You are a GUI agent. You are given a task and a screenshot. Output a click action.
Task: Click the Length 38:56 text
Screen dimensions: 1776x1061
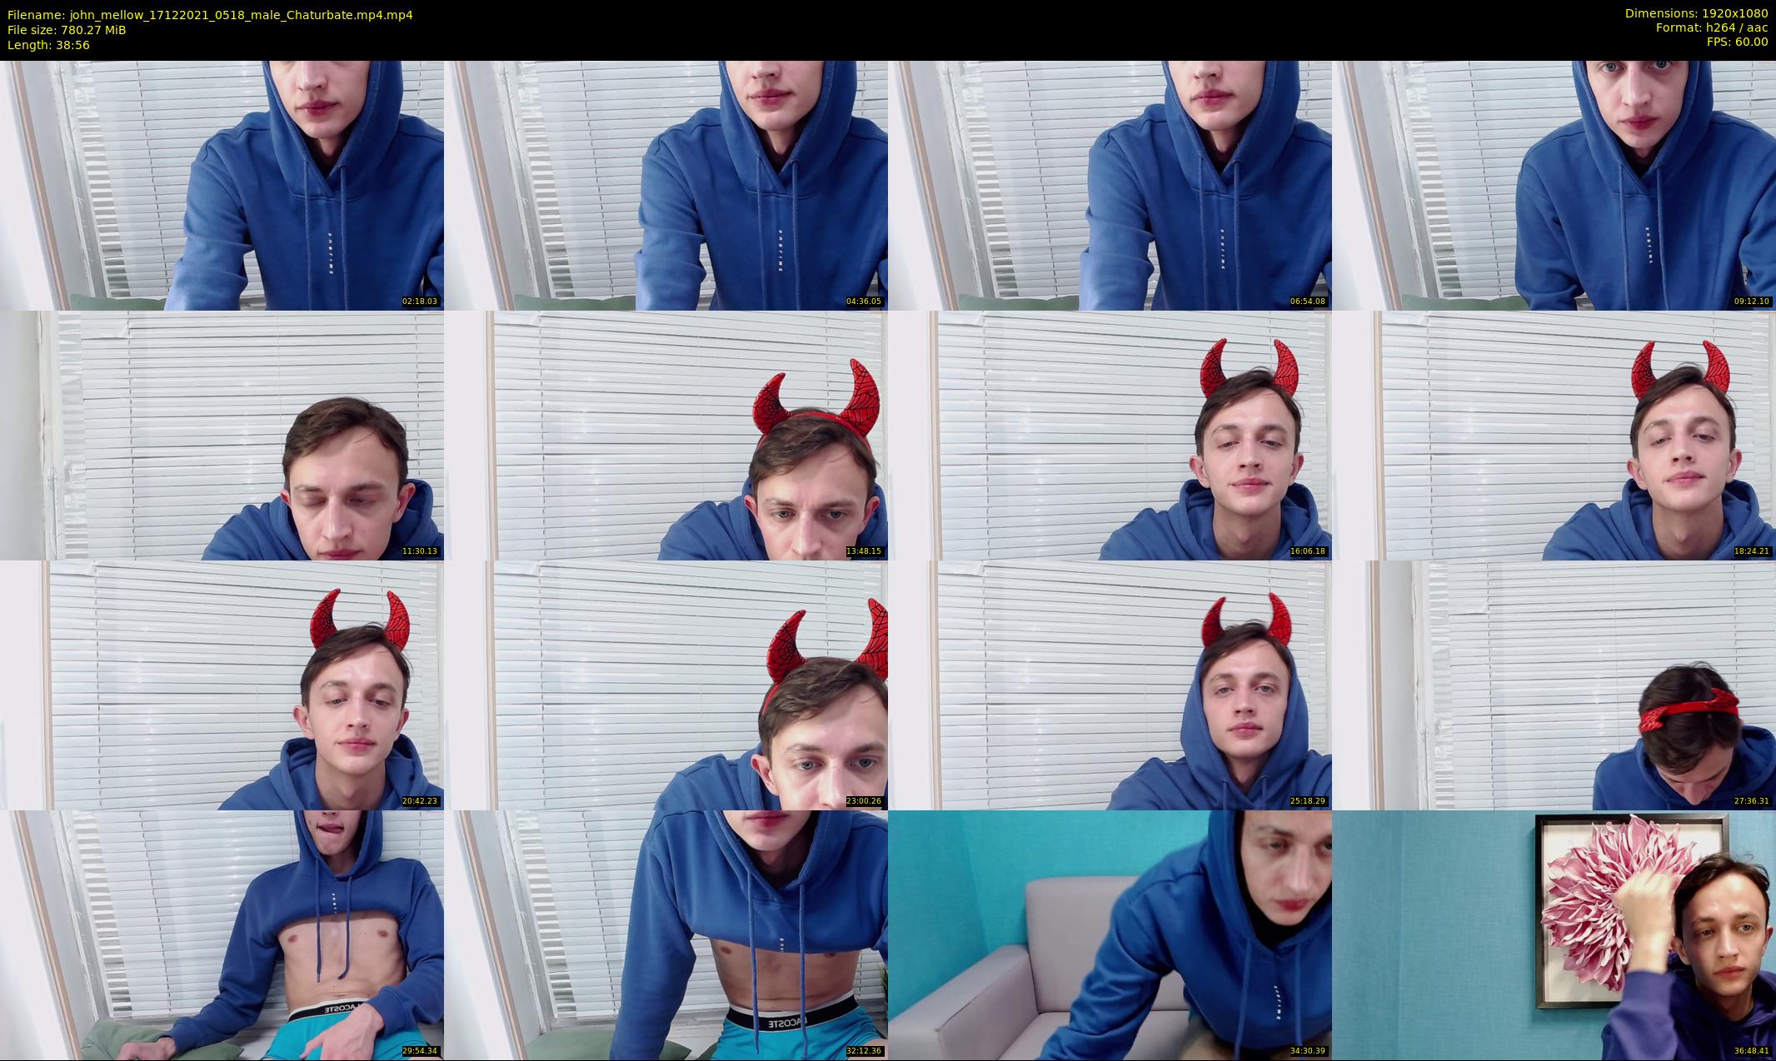click(48, 45)
